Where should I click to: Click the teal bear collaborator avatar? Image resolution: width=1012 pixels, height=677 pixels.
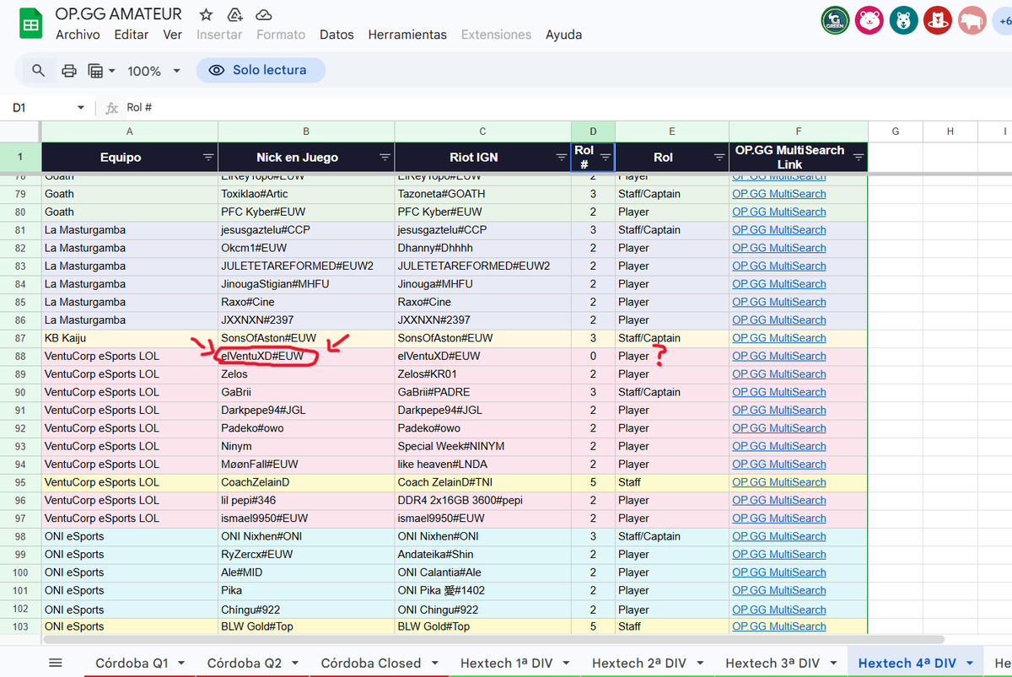coord(903,20)
